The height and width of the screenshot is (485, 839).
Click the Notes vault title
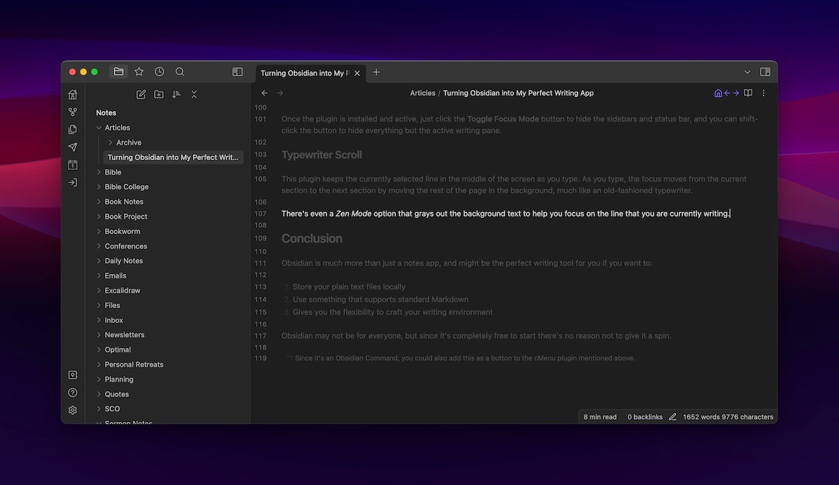[x=106, y=113]
